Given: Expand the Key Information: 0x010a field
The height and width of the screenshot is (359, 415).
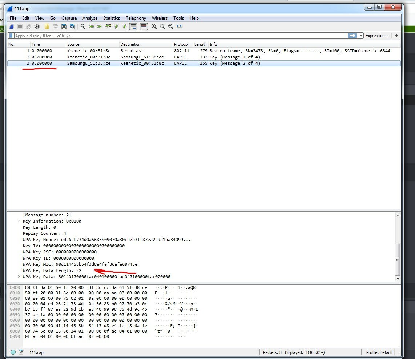Looking at the screenshot, I should (x=19, y=221).
